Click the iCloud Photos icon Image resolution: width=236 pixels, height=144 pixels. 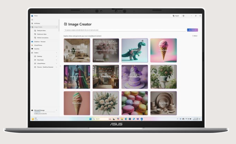[32, 45]
